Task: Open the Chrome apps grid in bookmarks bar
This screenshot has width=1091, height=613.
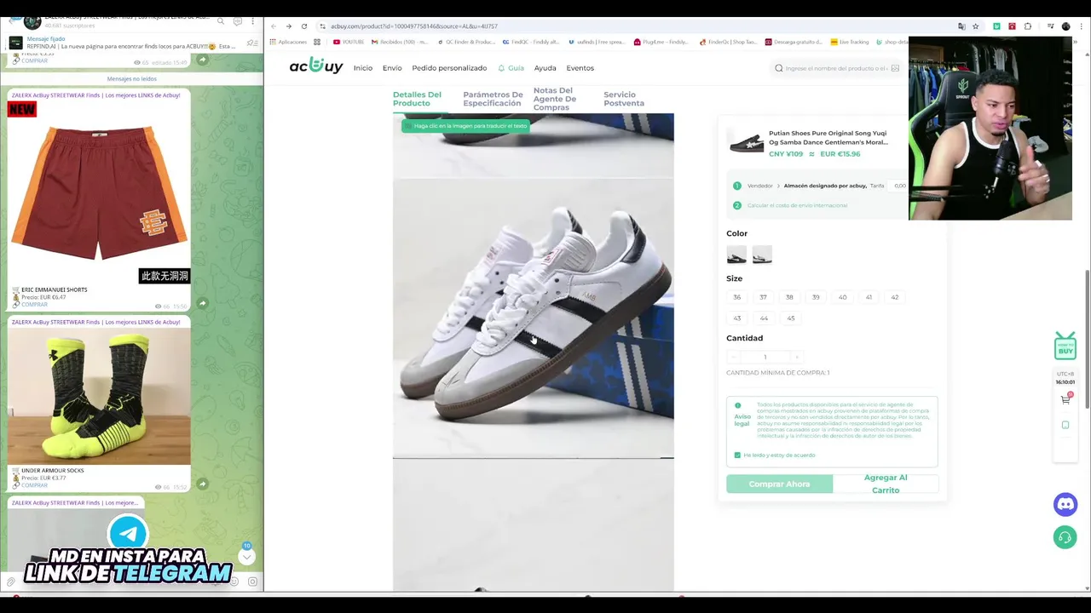Action: coord(317,42)
